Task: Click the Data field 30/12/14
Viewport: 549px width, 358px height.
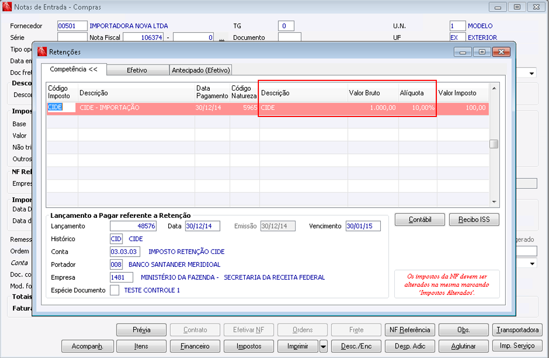Action: 203,226
